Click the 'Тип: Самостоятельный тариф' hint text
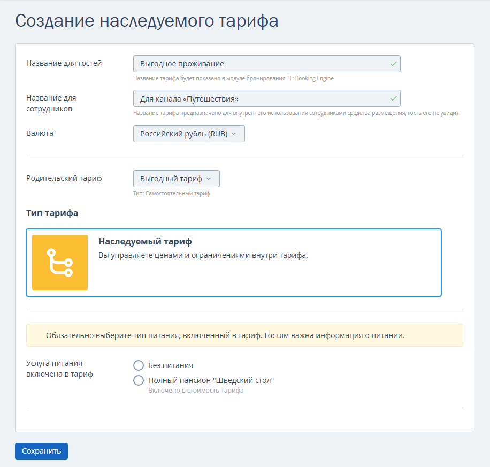 tap(172, 193)
